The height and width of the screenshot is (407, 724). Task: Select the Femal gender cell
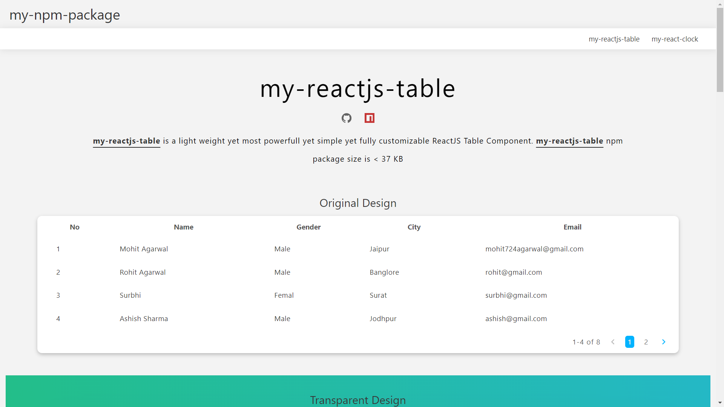(x=284, y=295)
